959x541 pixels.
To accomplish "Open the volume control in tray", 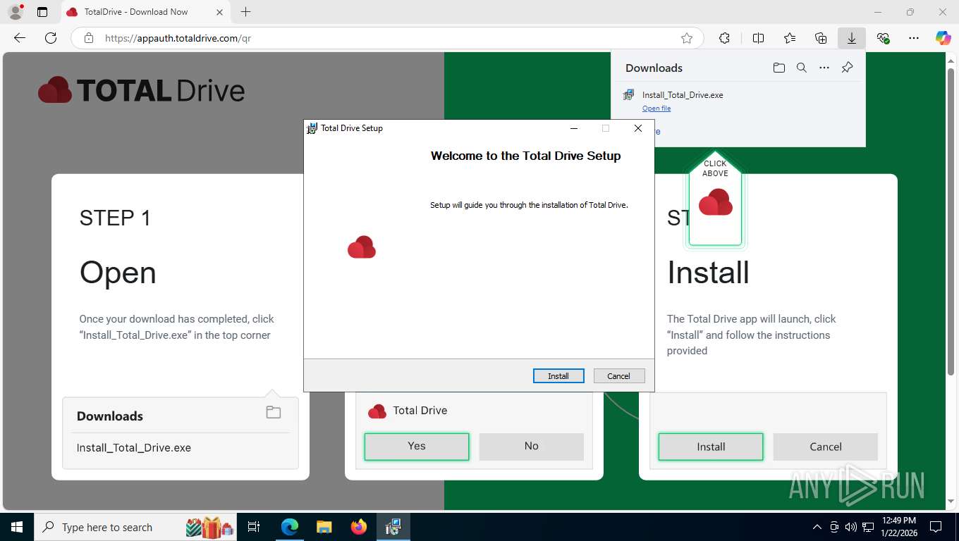I will coord(851,527).
